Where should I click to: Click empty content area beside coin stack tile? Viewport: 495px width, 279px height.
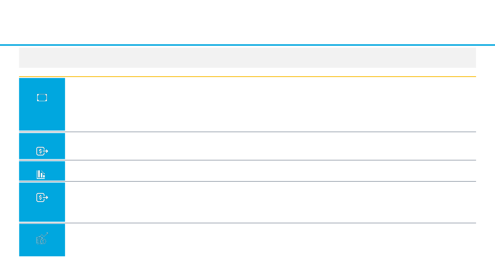(270, 240)
